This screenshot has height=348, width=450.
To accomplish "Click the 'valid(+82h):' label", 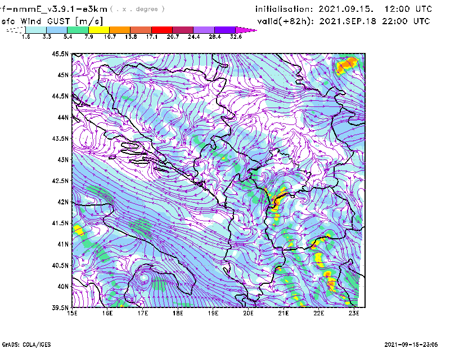I will click(286, 21).
